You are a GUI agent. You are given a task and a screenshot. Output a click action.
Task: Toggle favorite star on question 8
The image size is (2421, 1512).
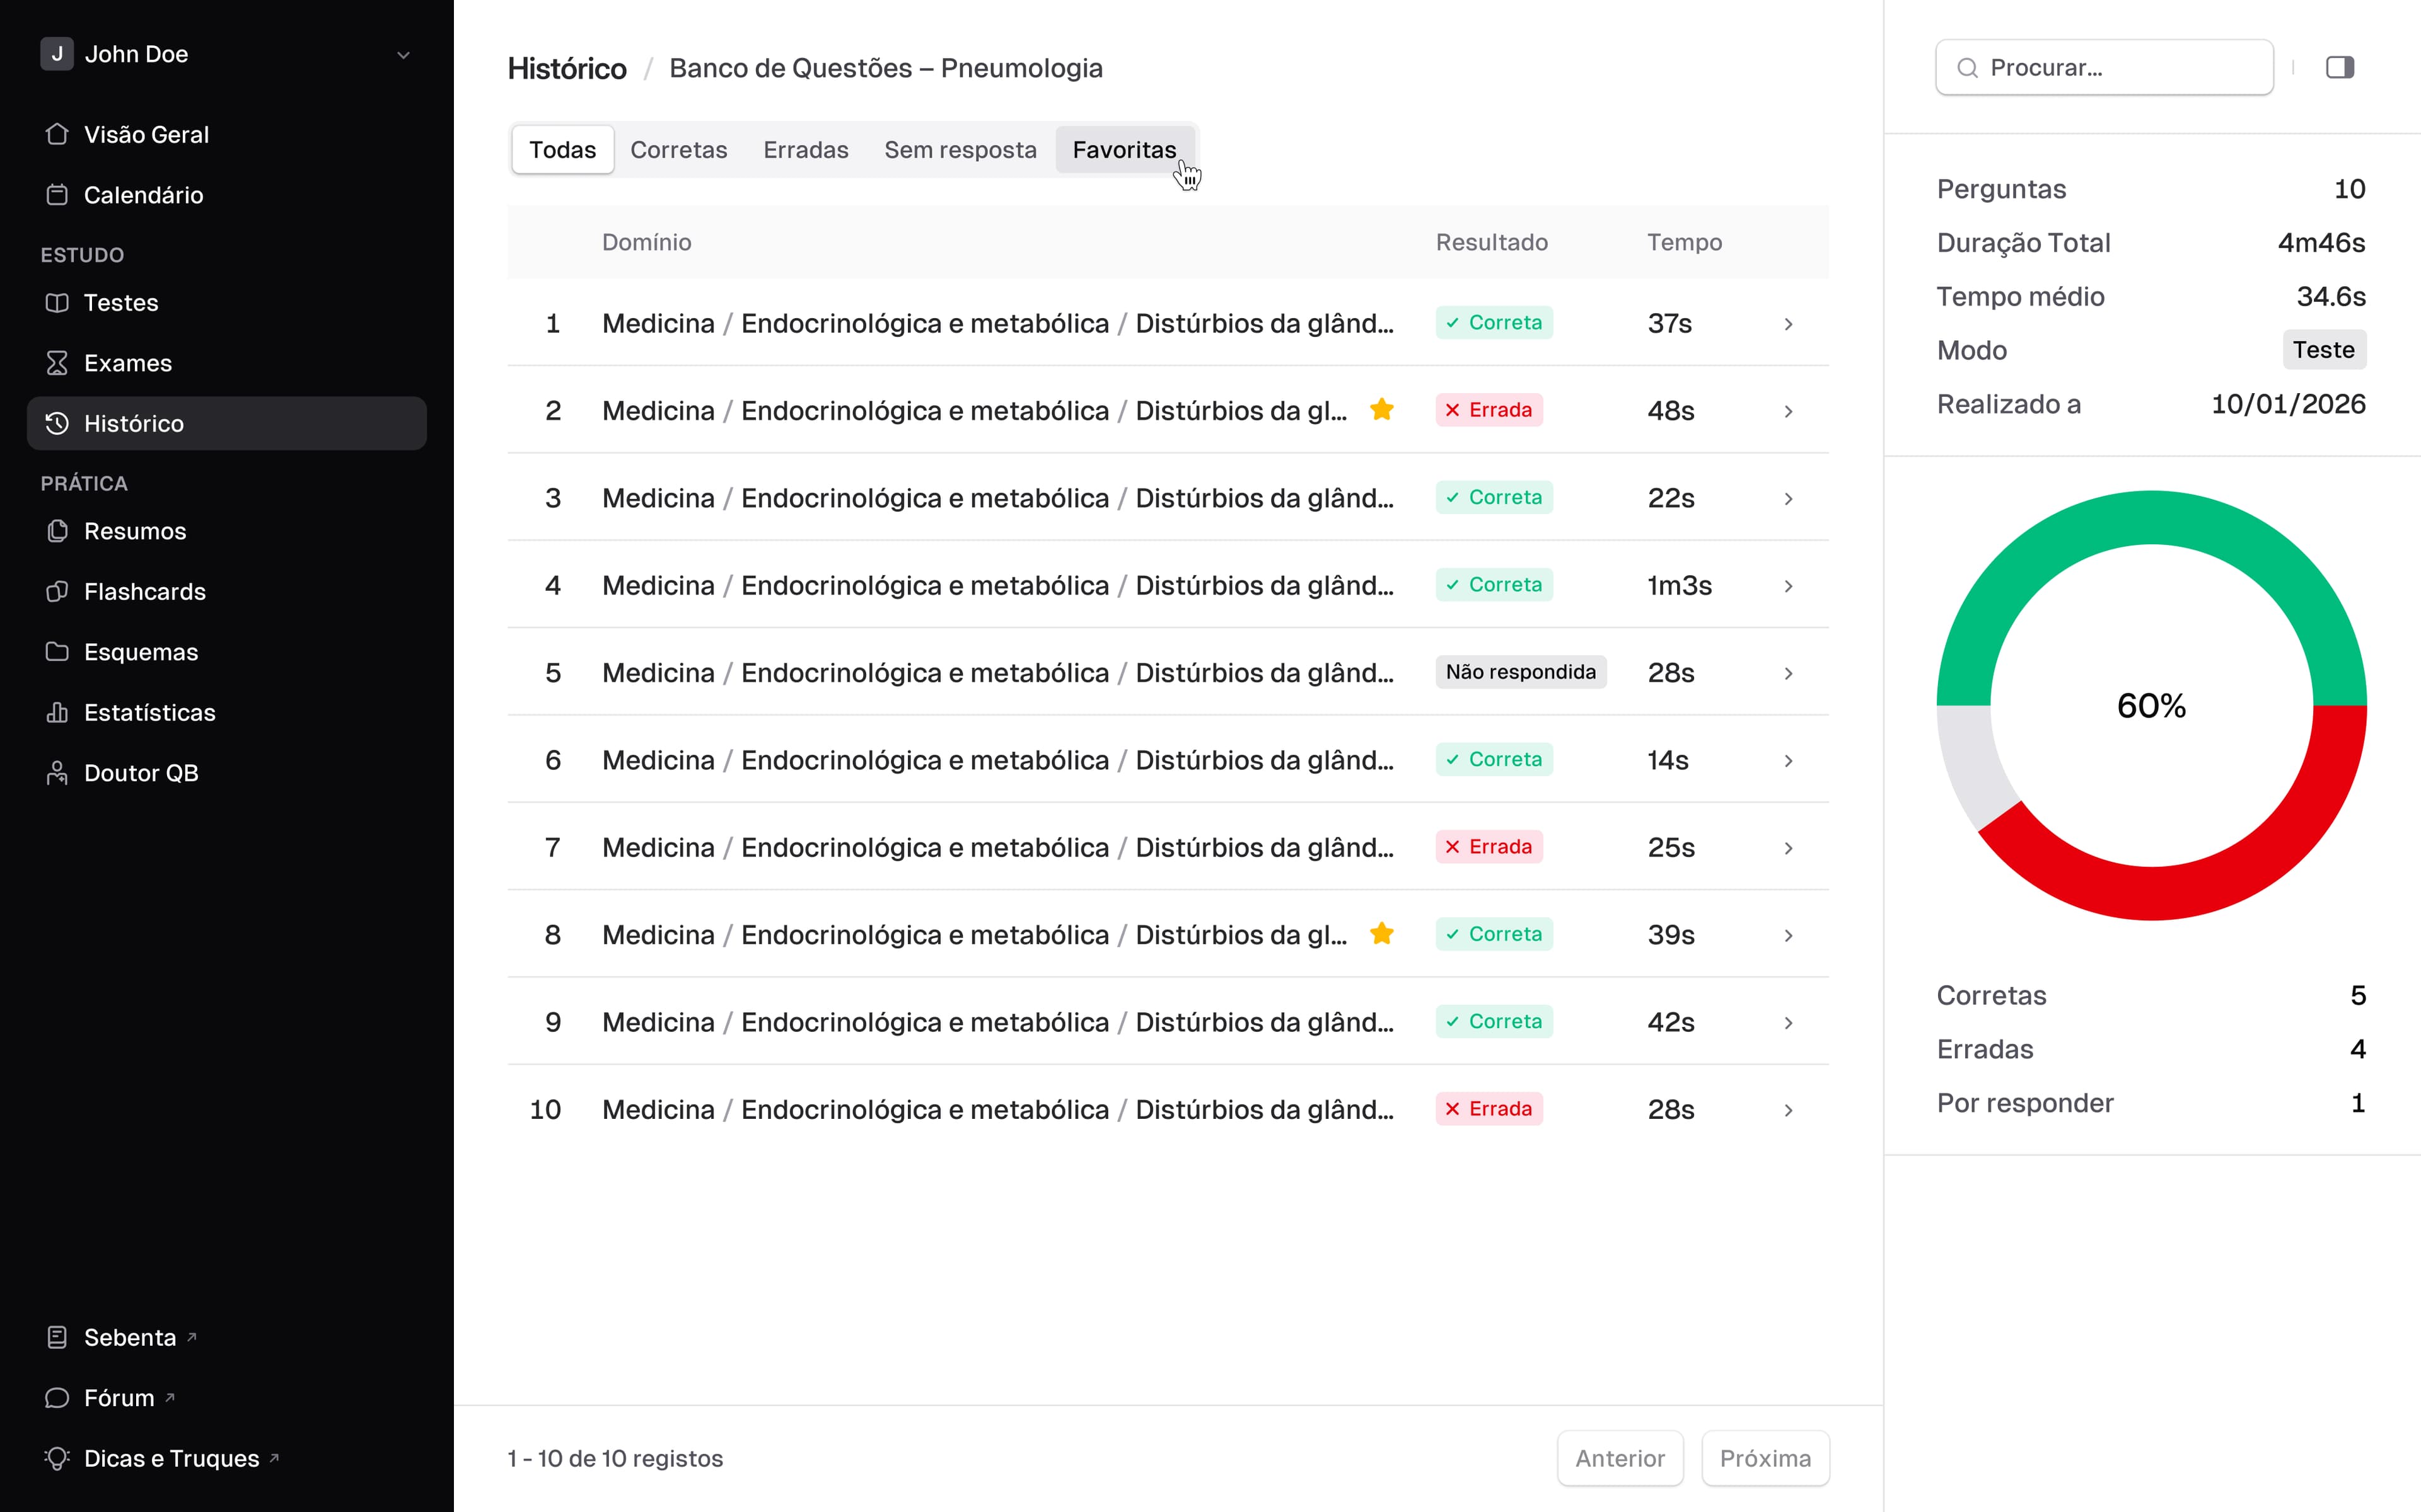[x=1381, y=934]
